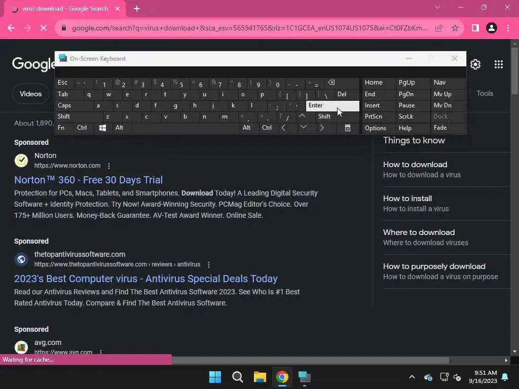Open thetopantivirussoftware ad options dots
The width and height of the screenshot is (519, 389).
pyautogui.click(x=208, y=264)
